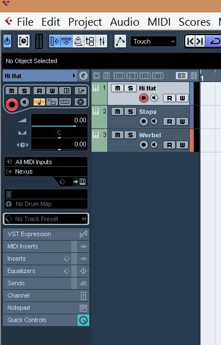Click the Activate Project power button
Viewport: 221px width, 345px height.
(7, 41)
